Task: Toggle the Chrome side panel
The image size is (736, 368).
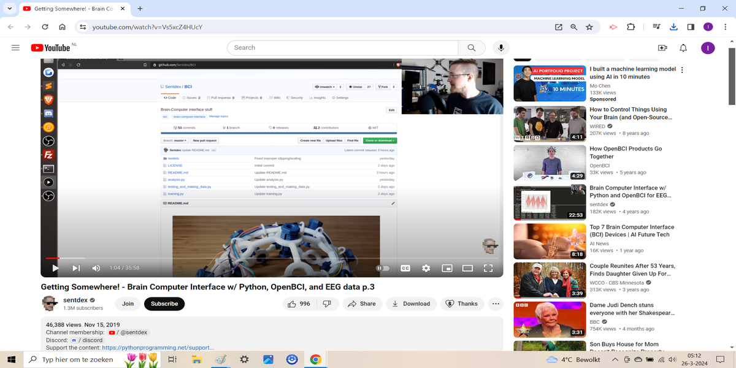Action: [x=691, y=27]
